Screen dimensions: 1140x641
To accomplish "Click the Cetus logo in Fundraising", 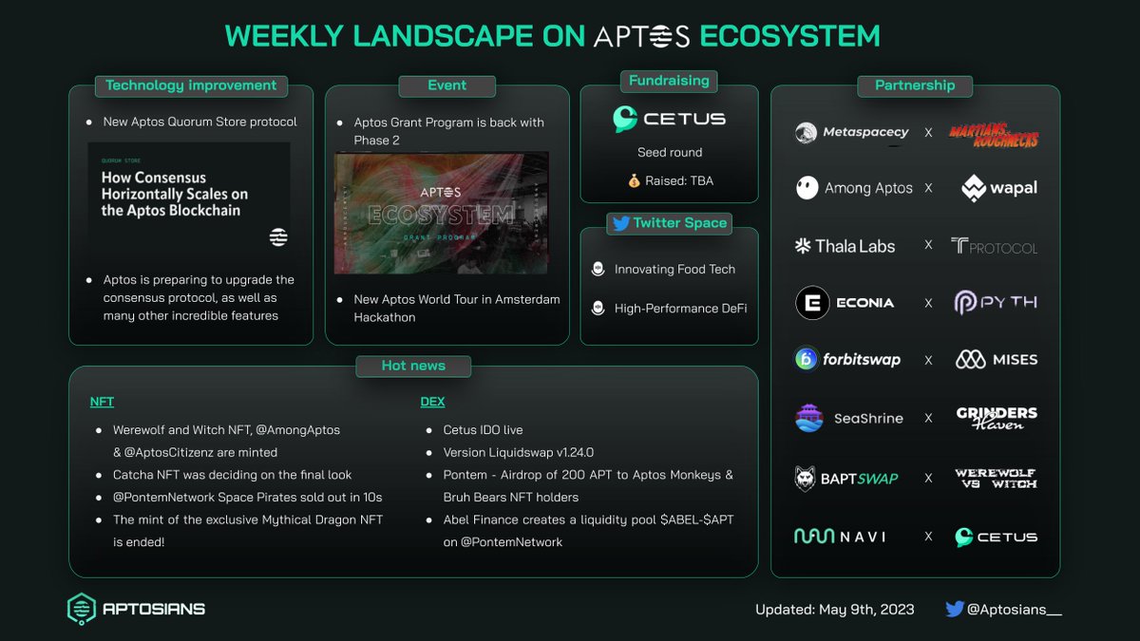I will (x=670, y=119).
